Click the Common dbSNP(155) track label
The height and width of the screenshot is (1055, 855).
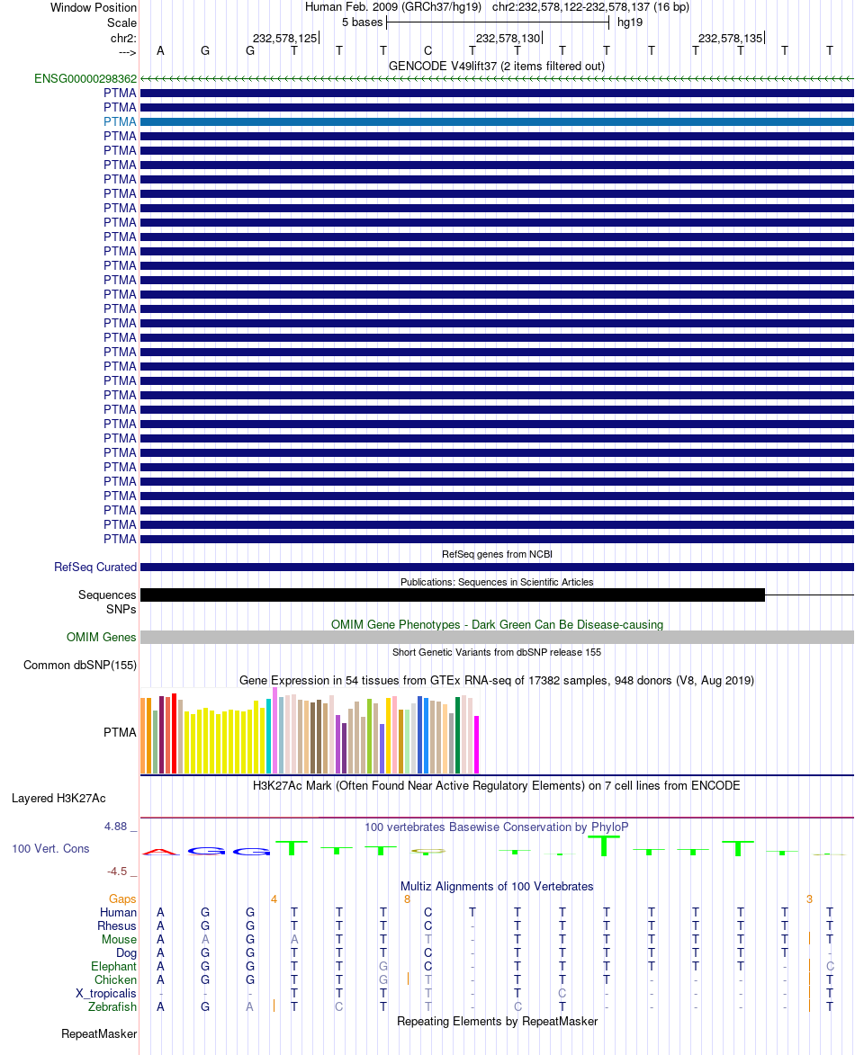[80, 665]
